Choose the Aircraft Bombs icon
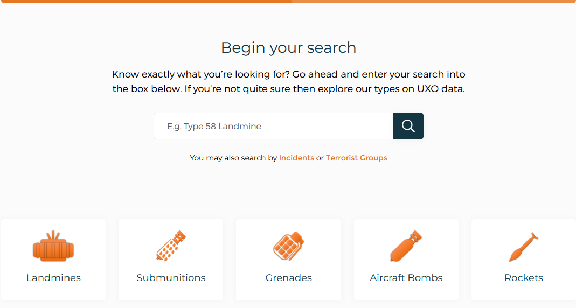The width and height of the screenshot is (576, 308). [x=406, y=247]
